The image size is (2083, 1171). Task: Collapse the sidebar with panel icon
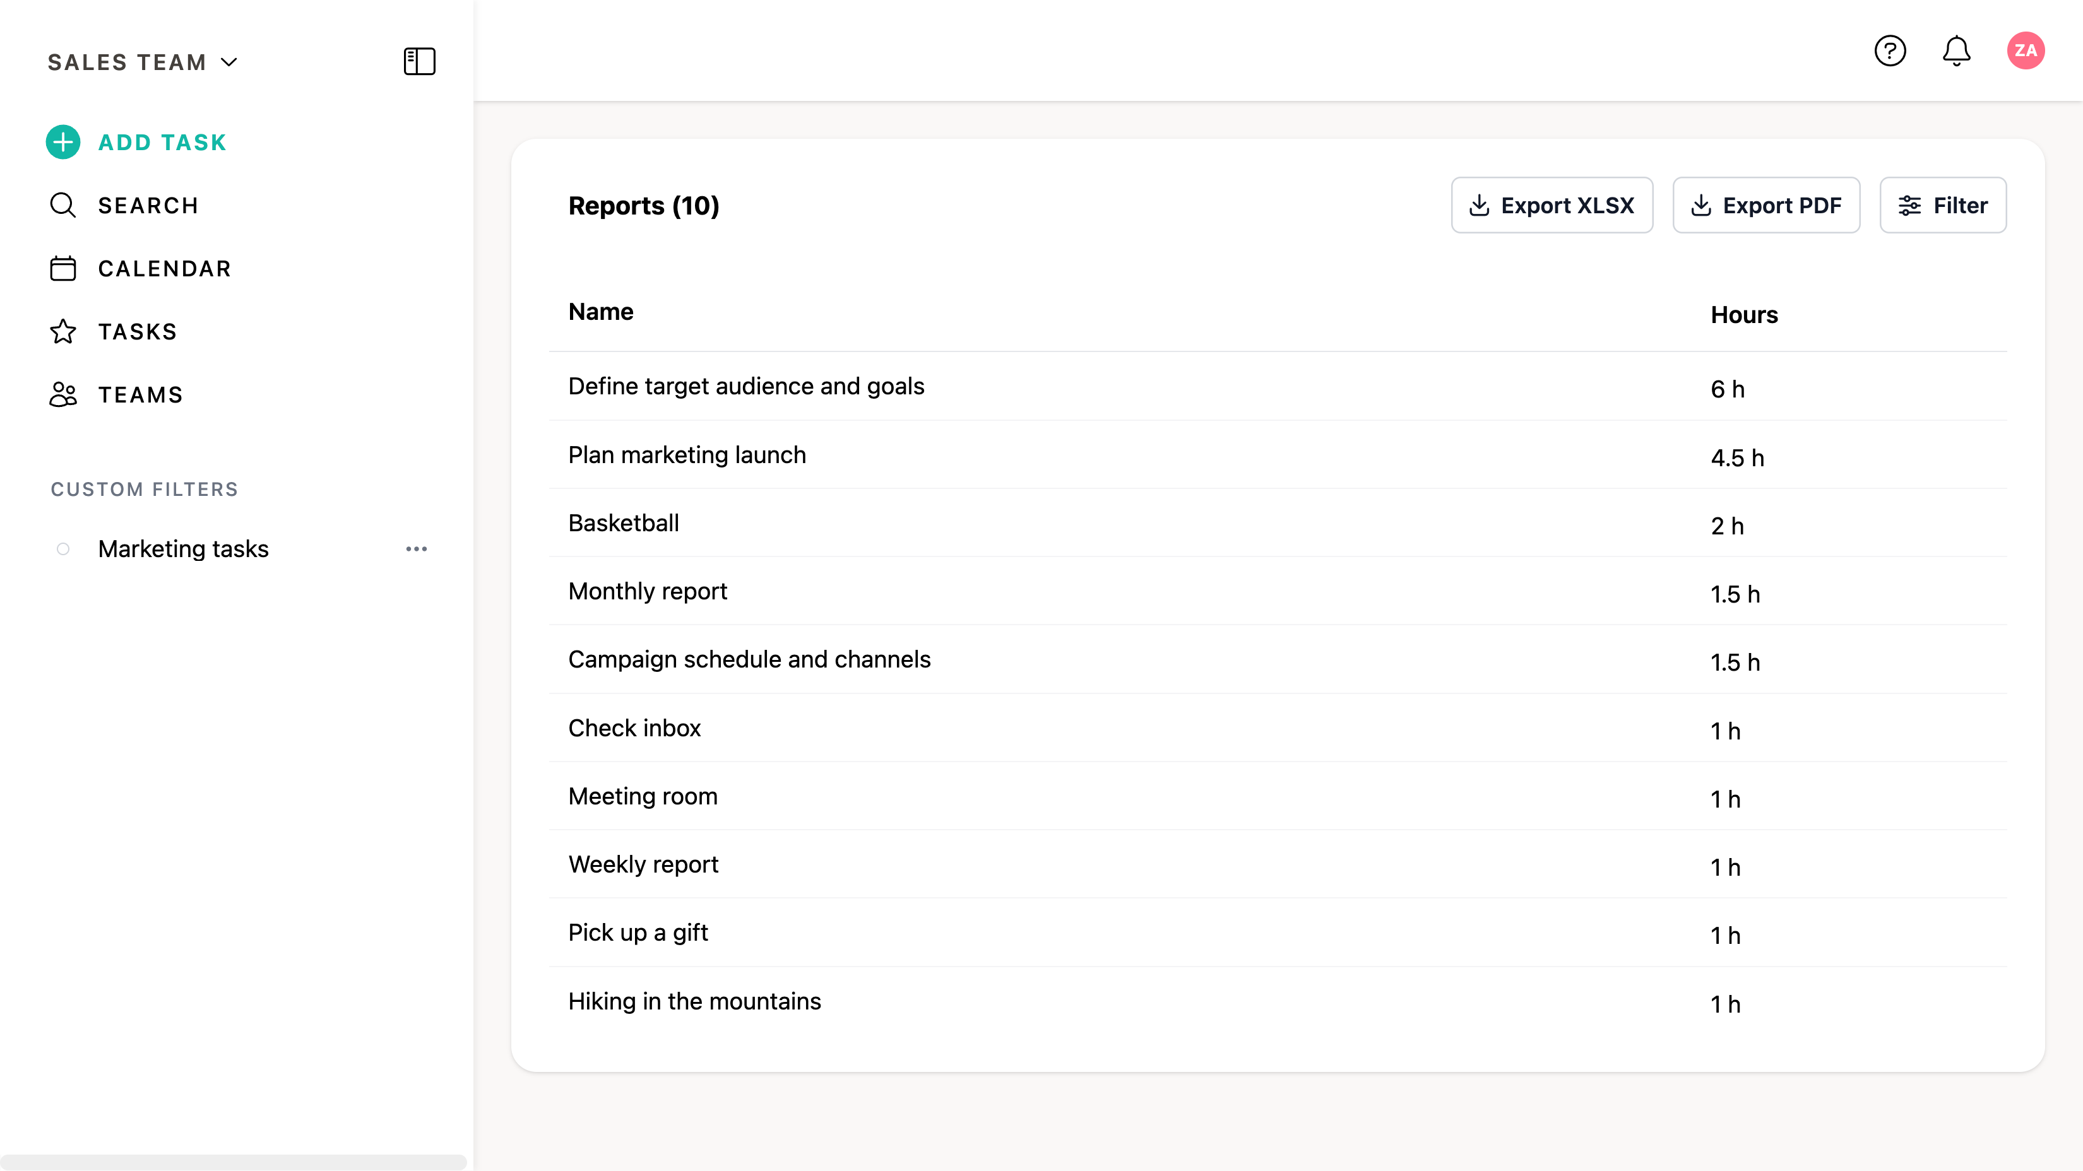pyautogui.click(x=419, y=61)
